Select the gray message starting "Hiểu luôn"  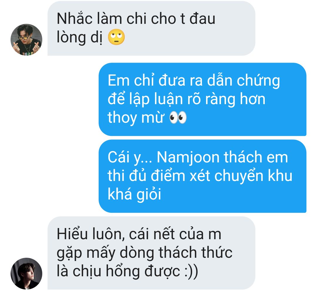pyautogui.click(x=151, y=253)
